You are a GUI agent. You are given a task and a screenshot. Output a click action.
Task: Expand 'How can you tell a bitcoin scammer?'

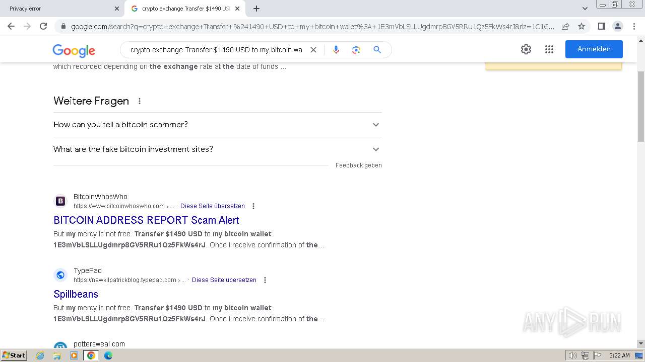[218, 125]
